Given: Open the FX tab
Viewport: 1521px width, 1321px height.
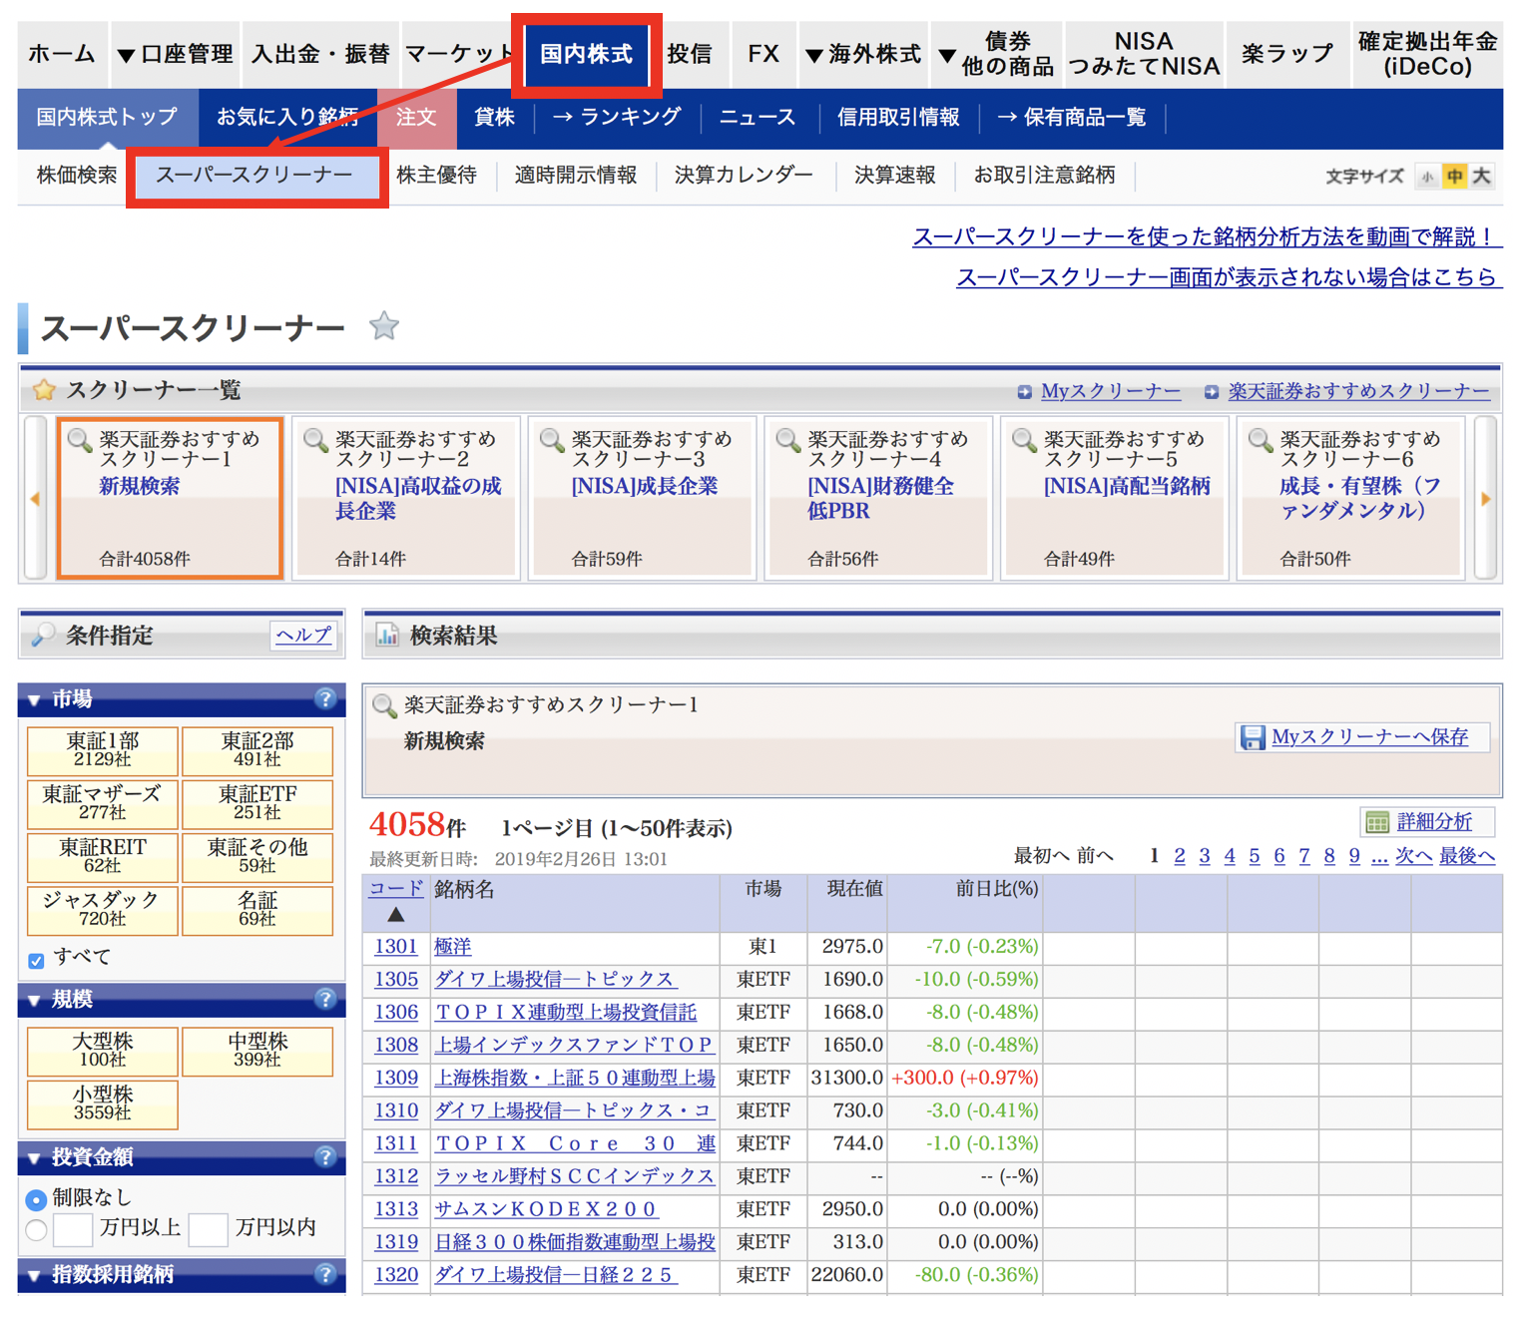Looking at the screenshot, I should [763, 54].
